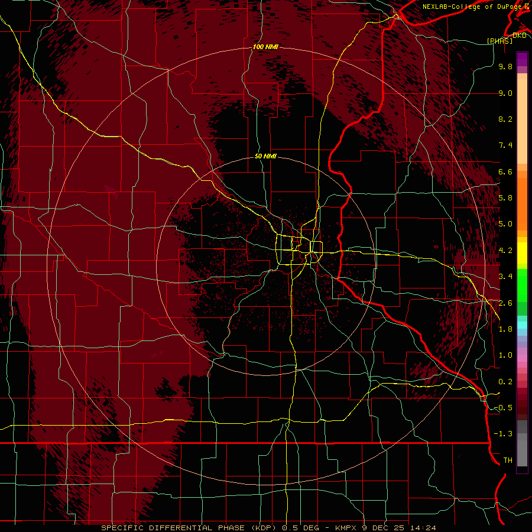This screenshot has height=532, width=532.
Task: Click the KMPX 9 DEC 25 14:24 timestamp
Action: (x=386, y=528)
